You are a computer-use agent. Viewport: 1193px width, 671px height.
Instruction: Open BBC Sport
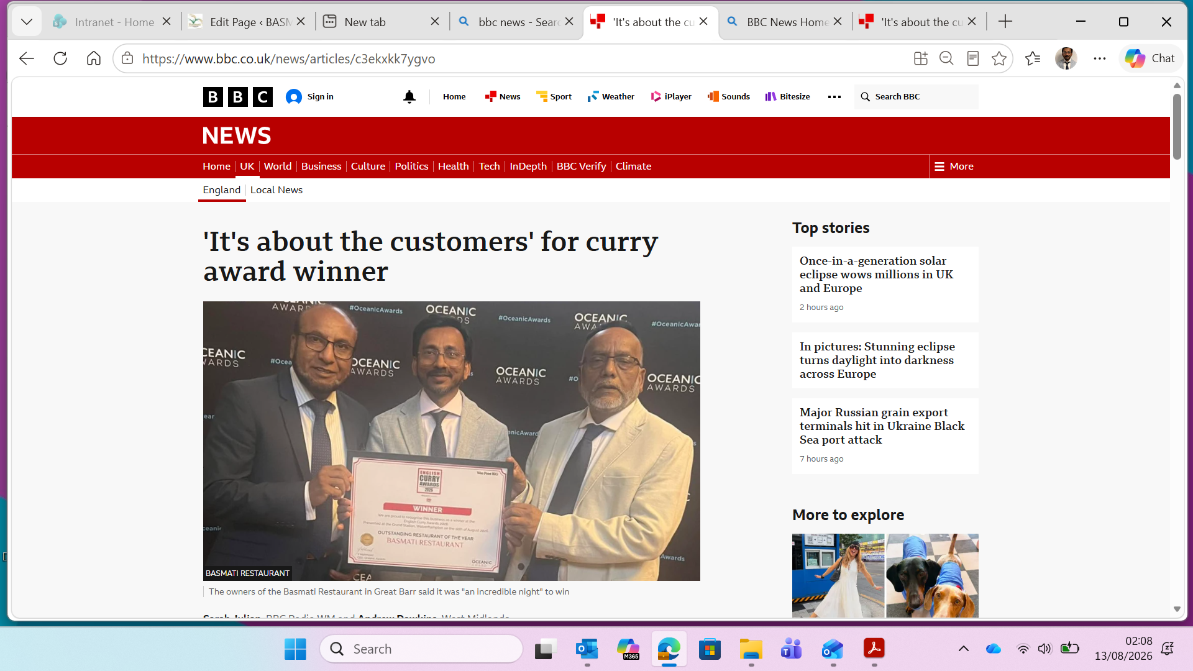click(x=554, y=97)
